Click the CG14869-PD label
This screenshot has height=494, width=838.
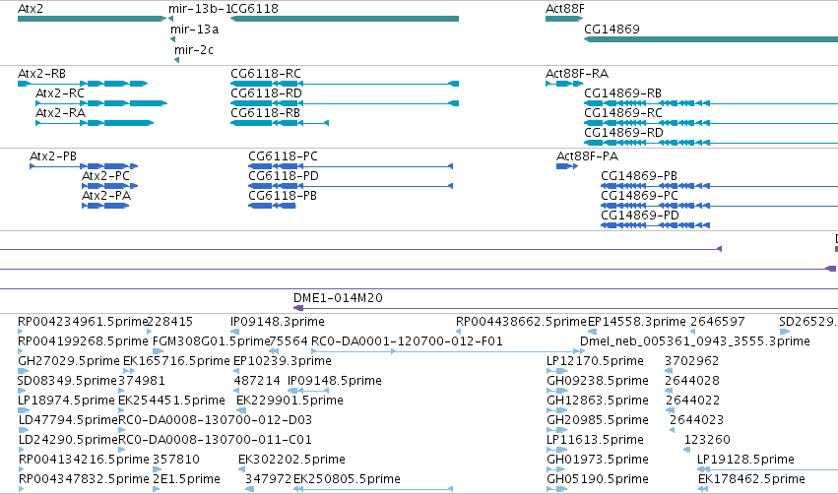(640, 215)
